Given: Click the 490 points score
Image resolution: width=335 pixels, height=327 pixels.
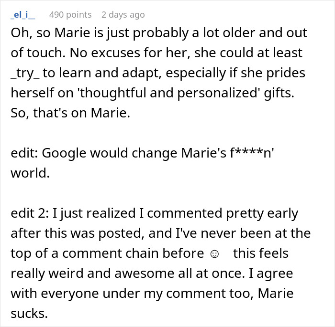Looking at the screenshot, I should [70, 15].
